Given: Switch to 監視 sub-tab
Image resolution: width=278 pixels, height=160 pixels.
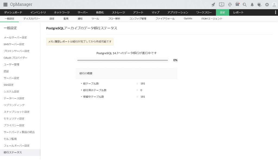Looking at the screenshot, I should pyautogui.click(x=66, y=19).
